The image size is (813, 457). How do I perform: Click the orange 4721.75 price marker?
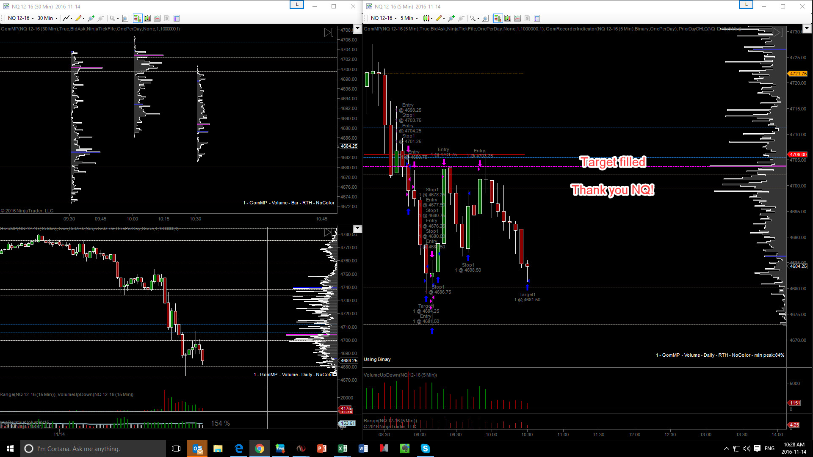tap(798, 74)
